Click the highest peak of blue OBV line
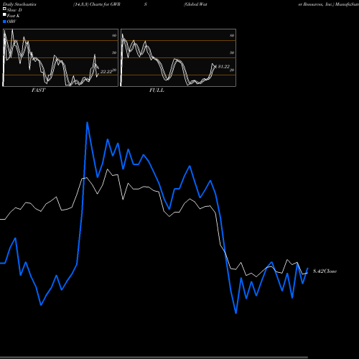The height and width of the screenshot is (359, 359). tap(87, 123)
